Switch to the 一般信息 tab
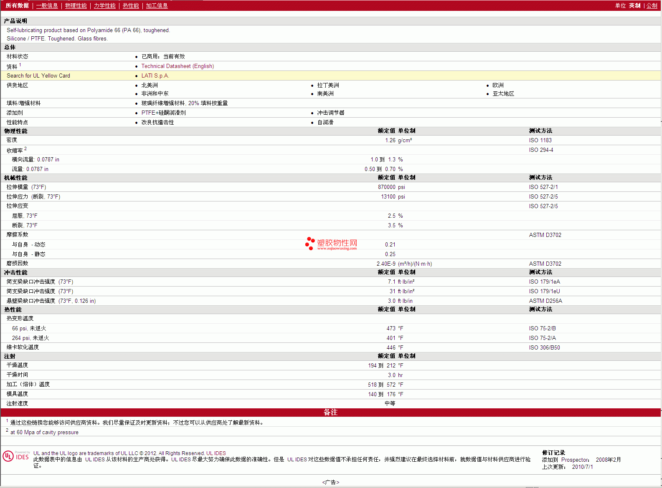Screen dimensions: 662x488 [x=47, y=5]
